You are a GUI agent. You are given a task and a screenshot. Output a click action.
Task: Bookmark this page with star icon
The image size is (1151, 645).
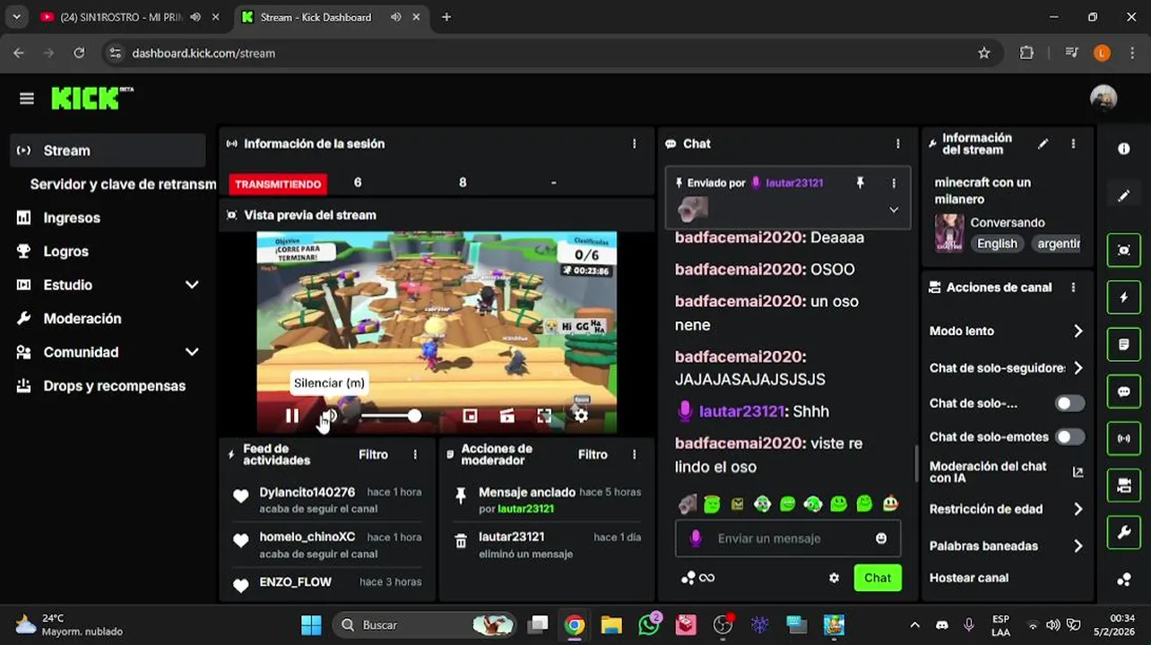coord(984,53)
